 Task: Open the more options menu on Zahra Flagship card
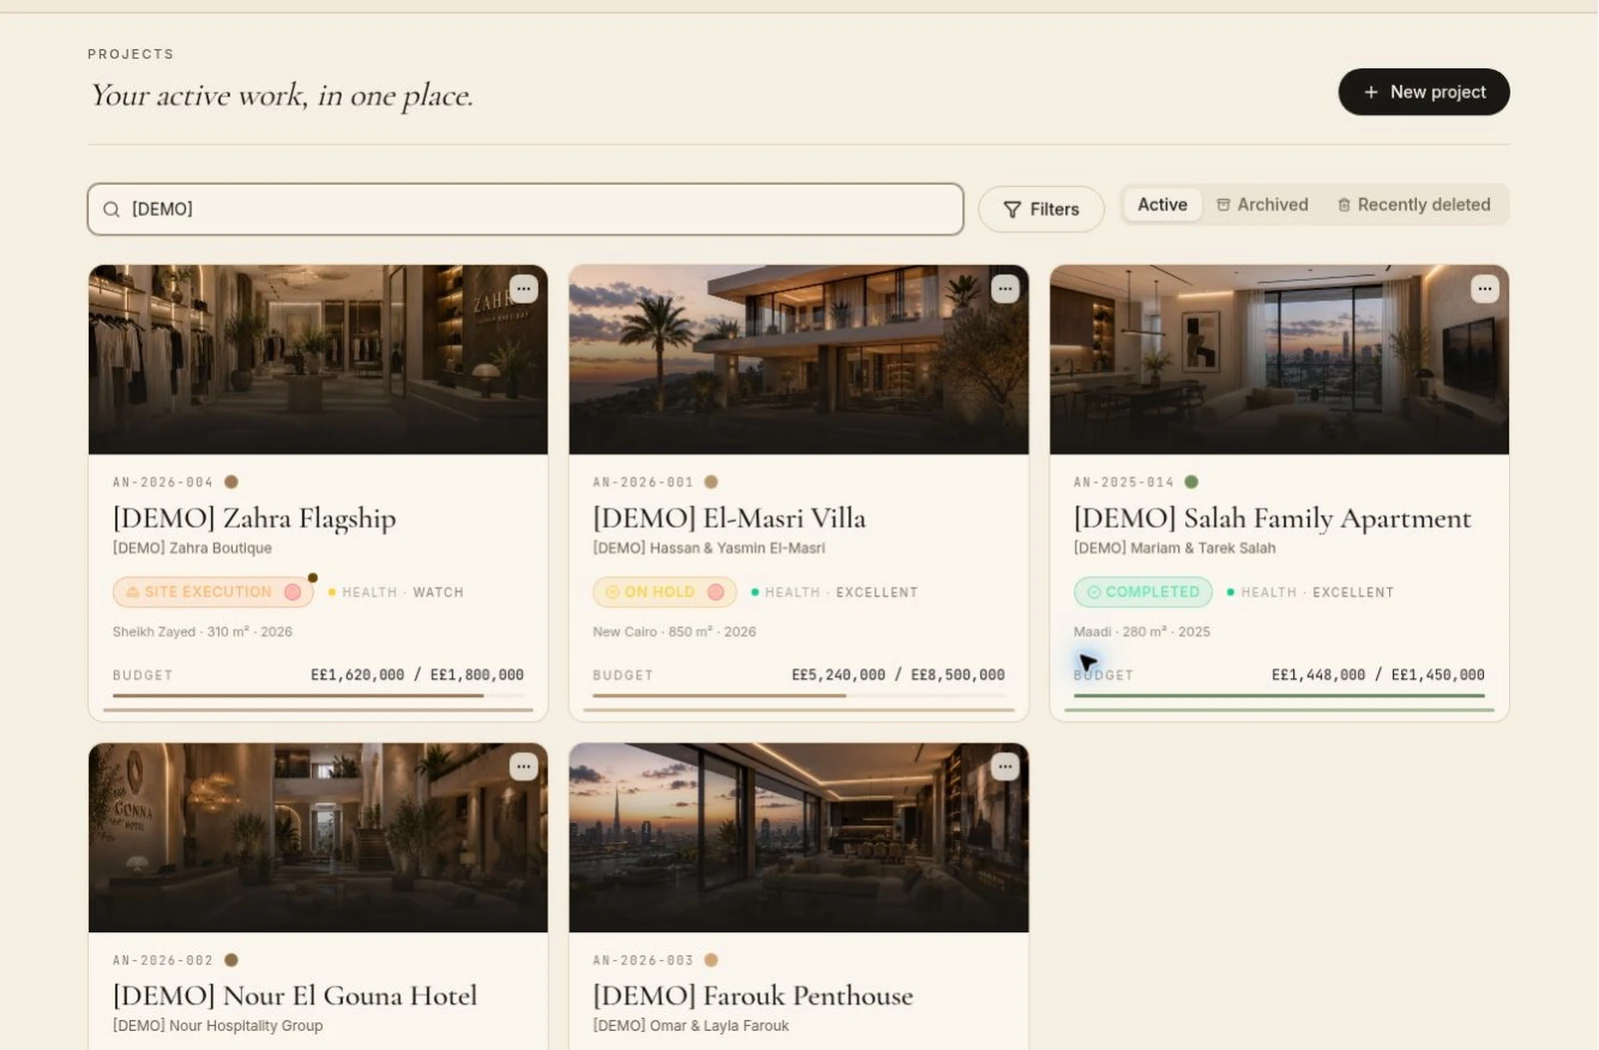[x=524, y=289]
